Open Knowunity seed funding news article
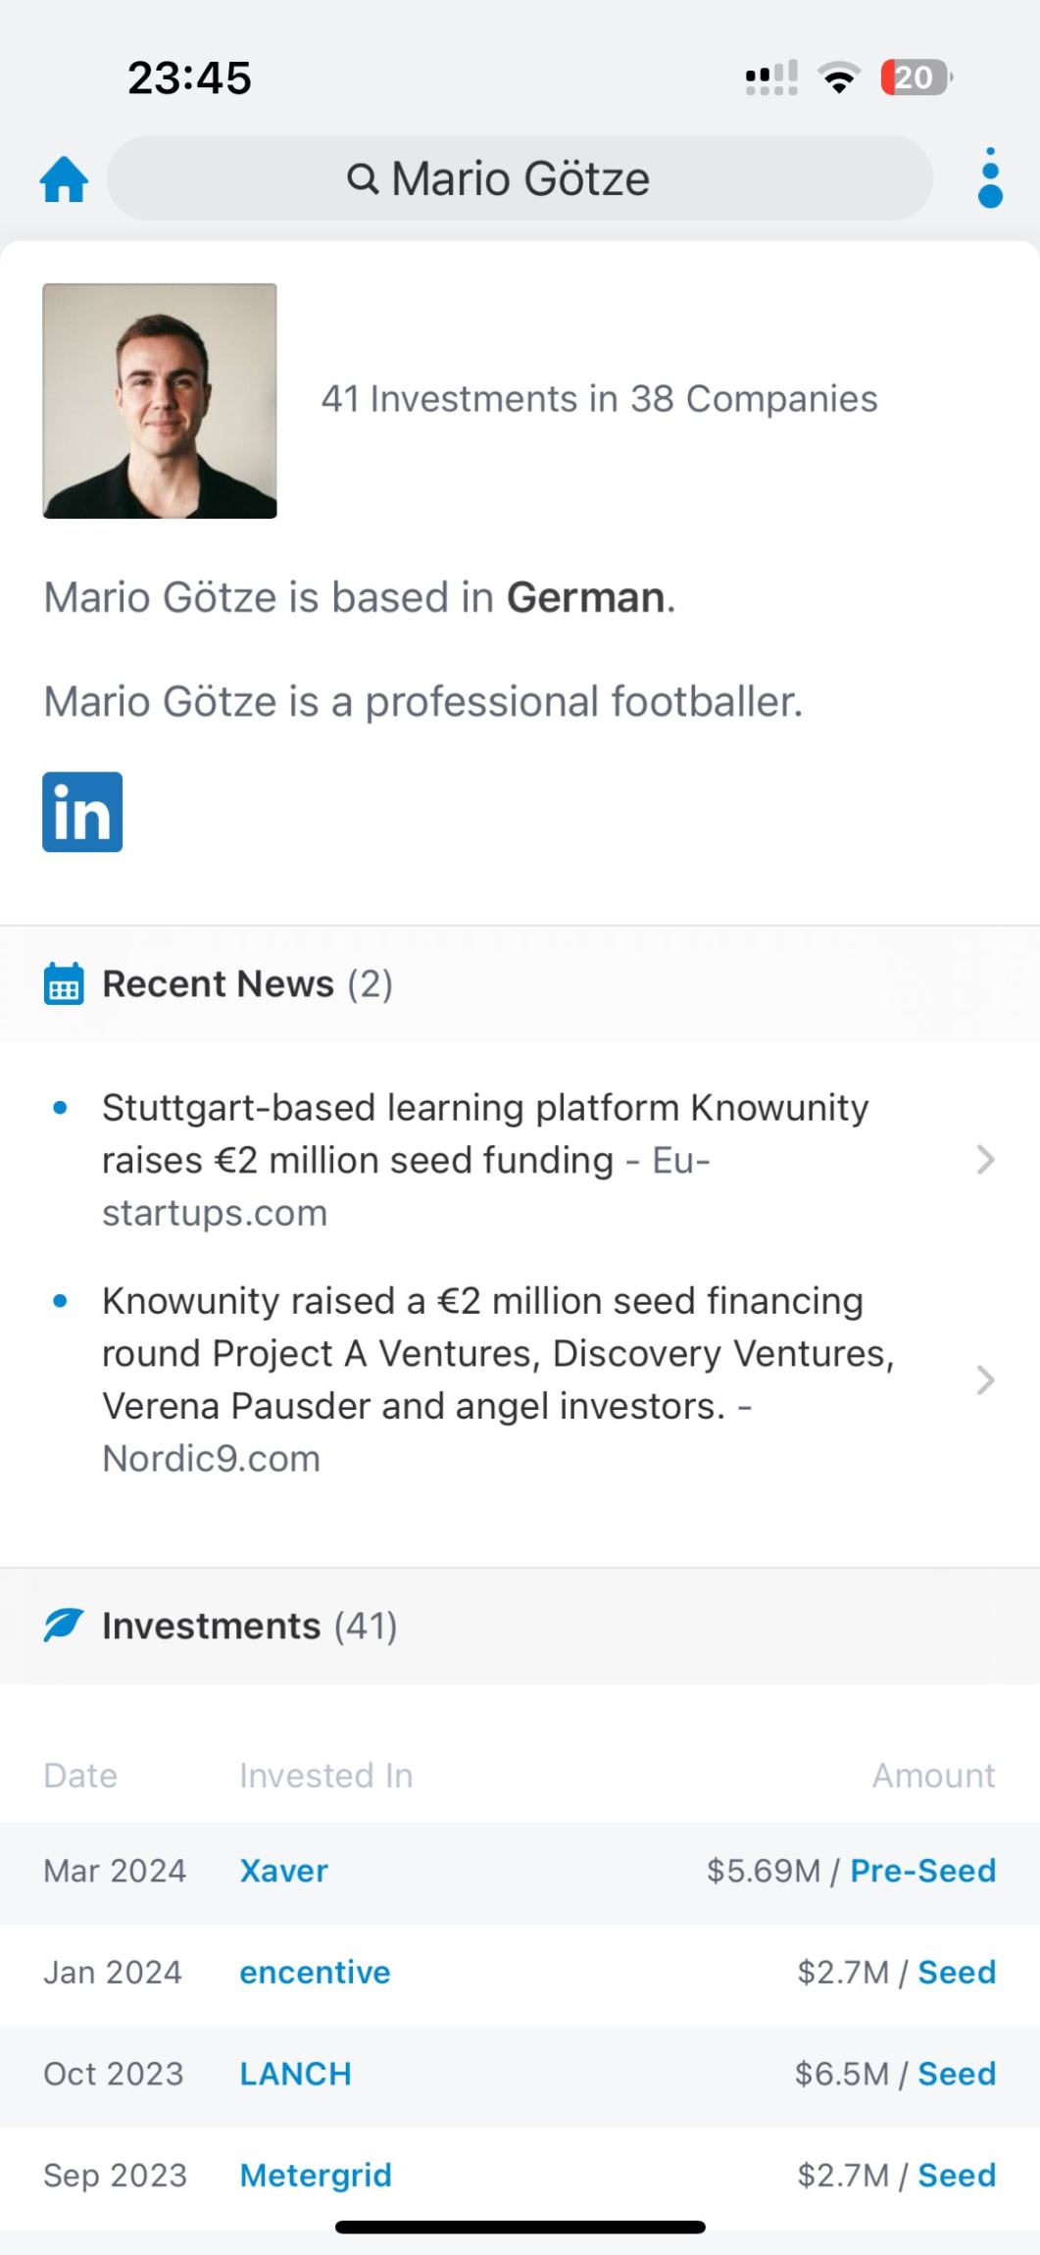This screenshot has width=1040, height=2255. click(485, 1134)
